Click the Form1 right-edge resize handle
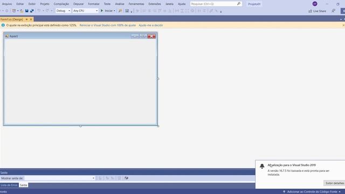This screenshot has width=345, height=194. (x=158, y=79)
